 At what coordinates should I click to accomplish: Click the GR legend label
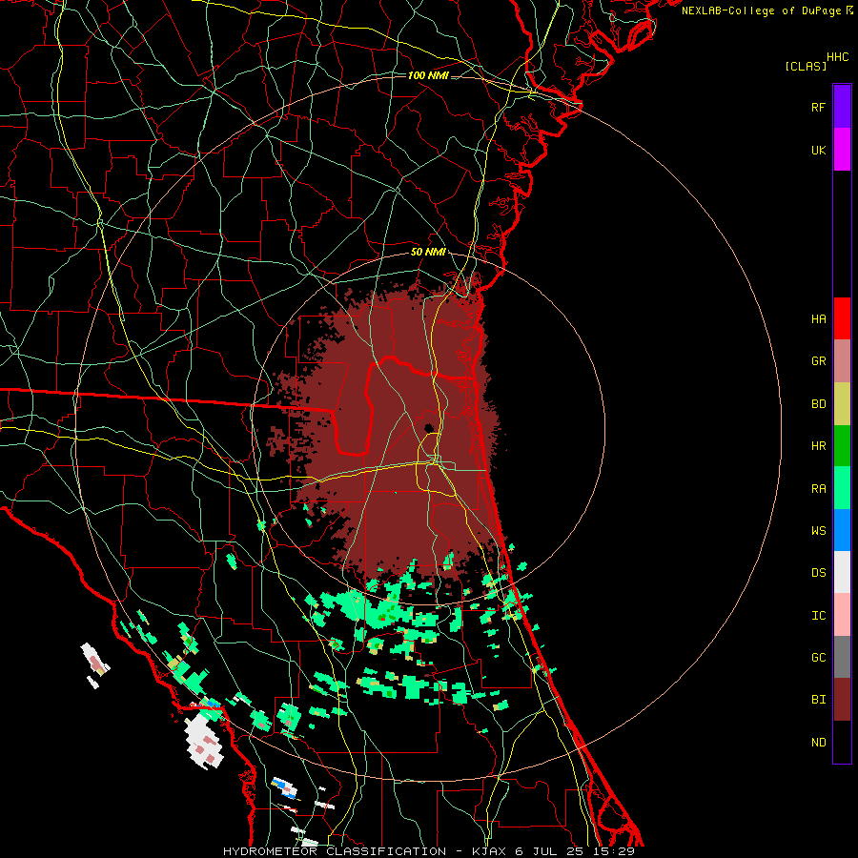click(818, 361)
